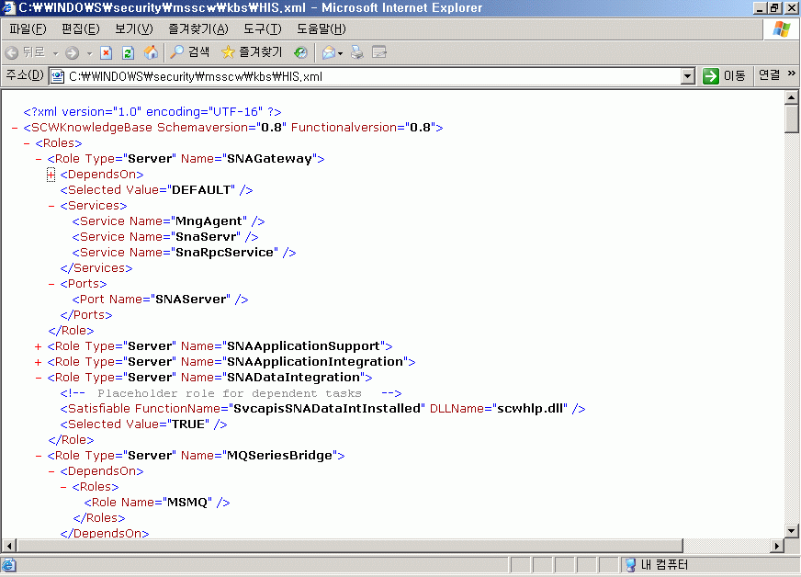Image resolution: width=801 pixels, height=577 pixels.
Task: Click the XML page icon in address bar
Action: pos(58,76)
